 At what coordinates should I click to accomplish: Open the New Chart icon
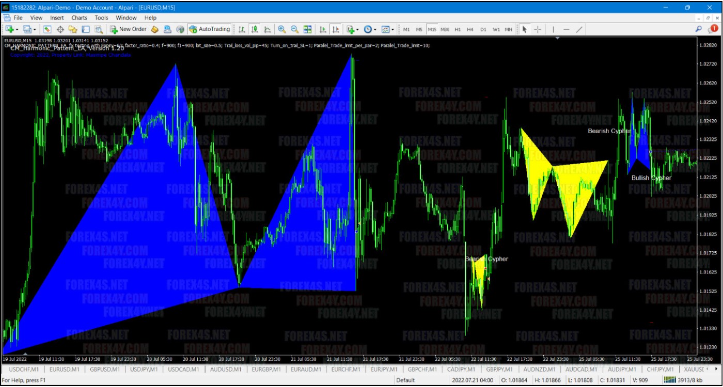pyautogui.click(x=10, y=29)
